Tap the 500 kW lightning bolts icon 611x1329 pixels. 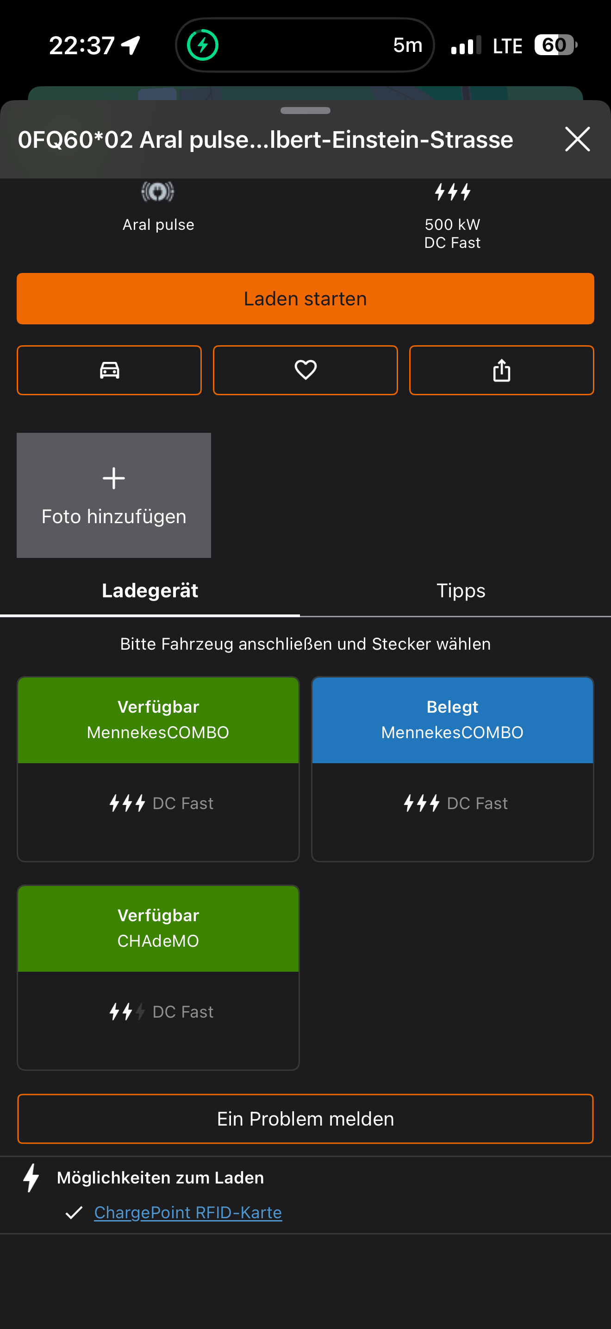click(x=452, y=192)
